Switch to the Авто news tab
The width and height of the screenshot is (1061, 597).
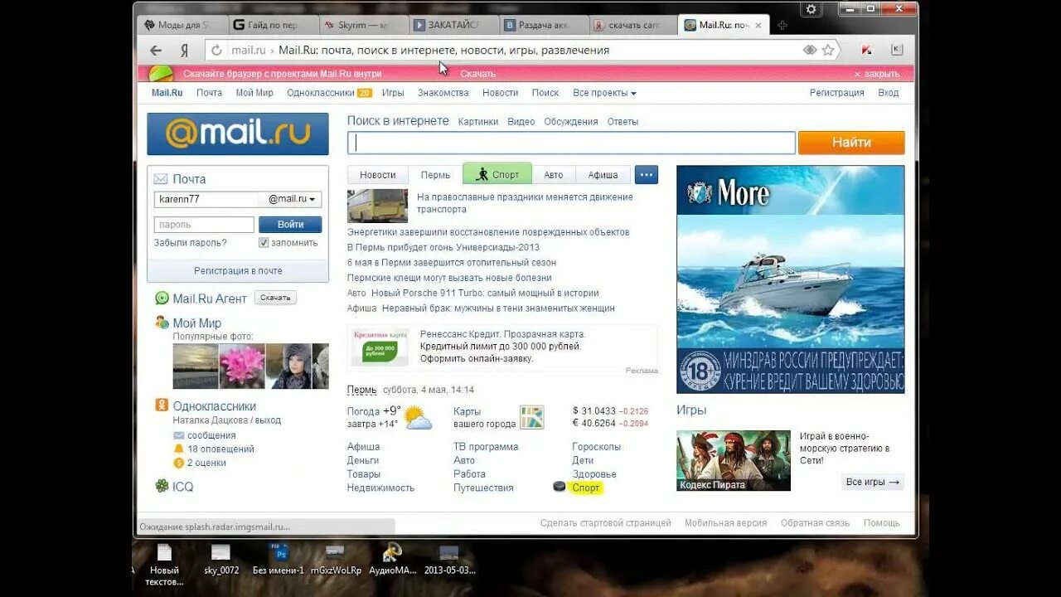coord(553,175)
